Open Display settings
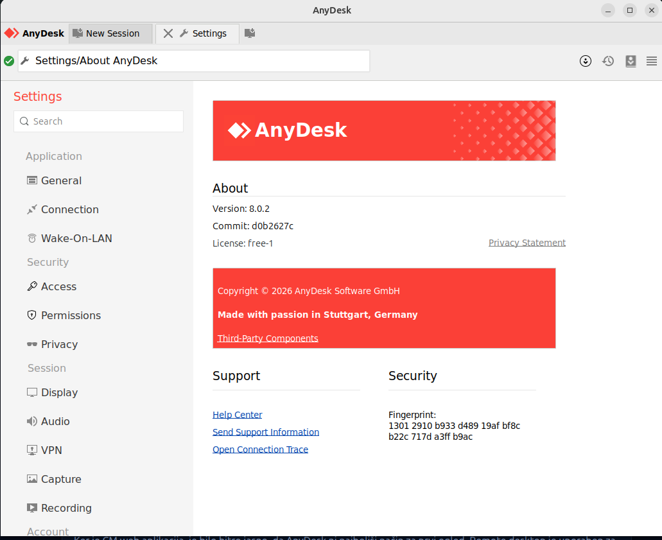The width and height of the screenshot is (662, 540). (59, 393)
